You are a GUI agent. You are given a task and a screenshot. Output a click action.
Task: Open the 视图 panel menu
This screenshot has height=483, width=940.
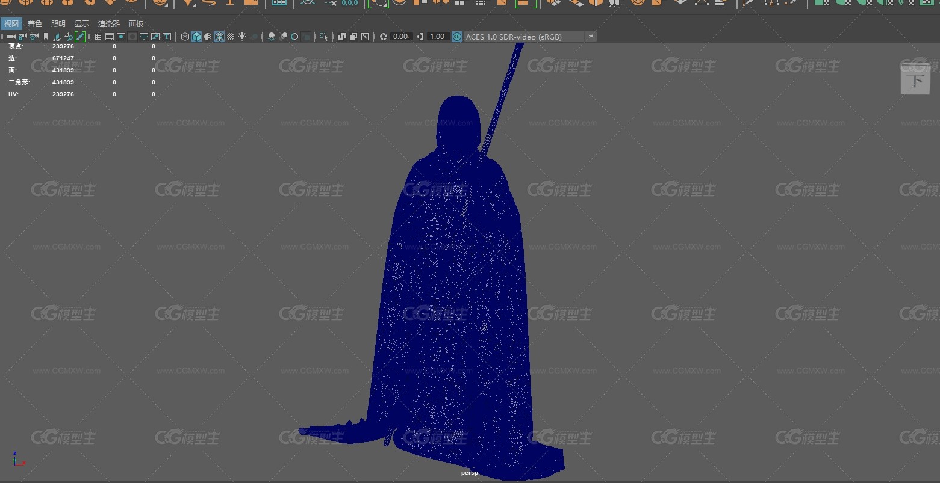point(11,24)
